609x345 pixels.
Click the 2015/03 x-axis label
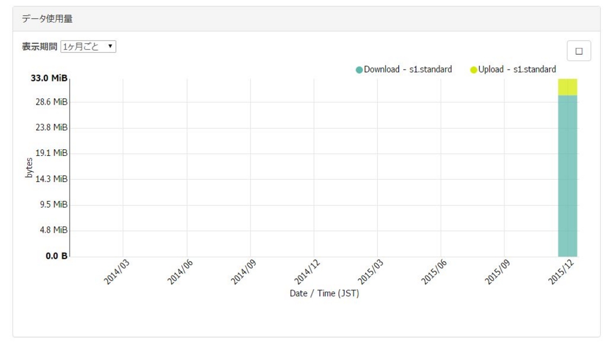[x=370, y=272]
